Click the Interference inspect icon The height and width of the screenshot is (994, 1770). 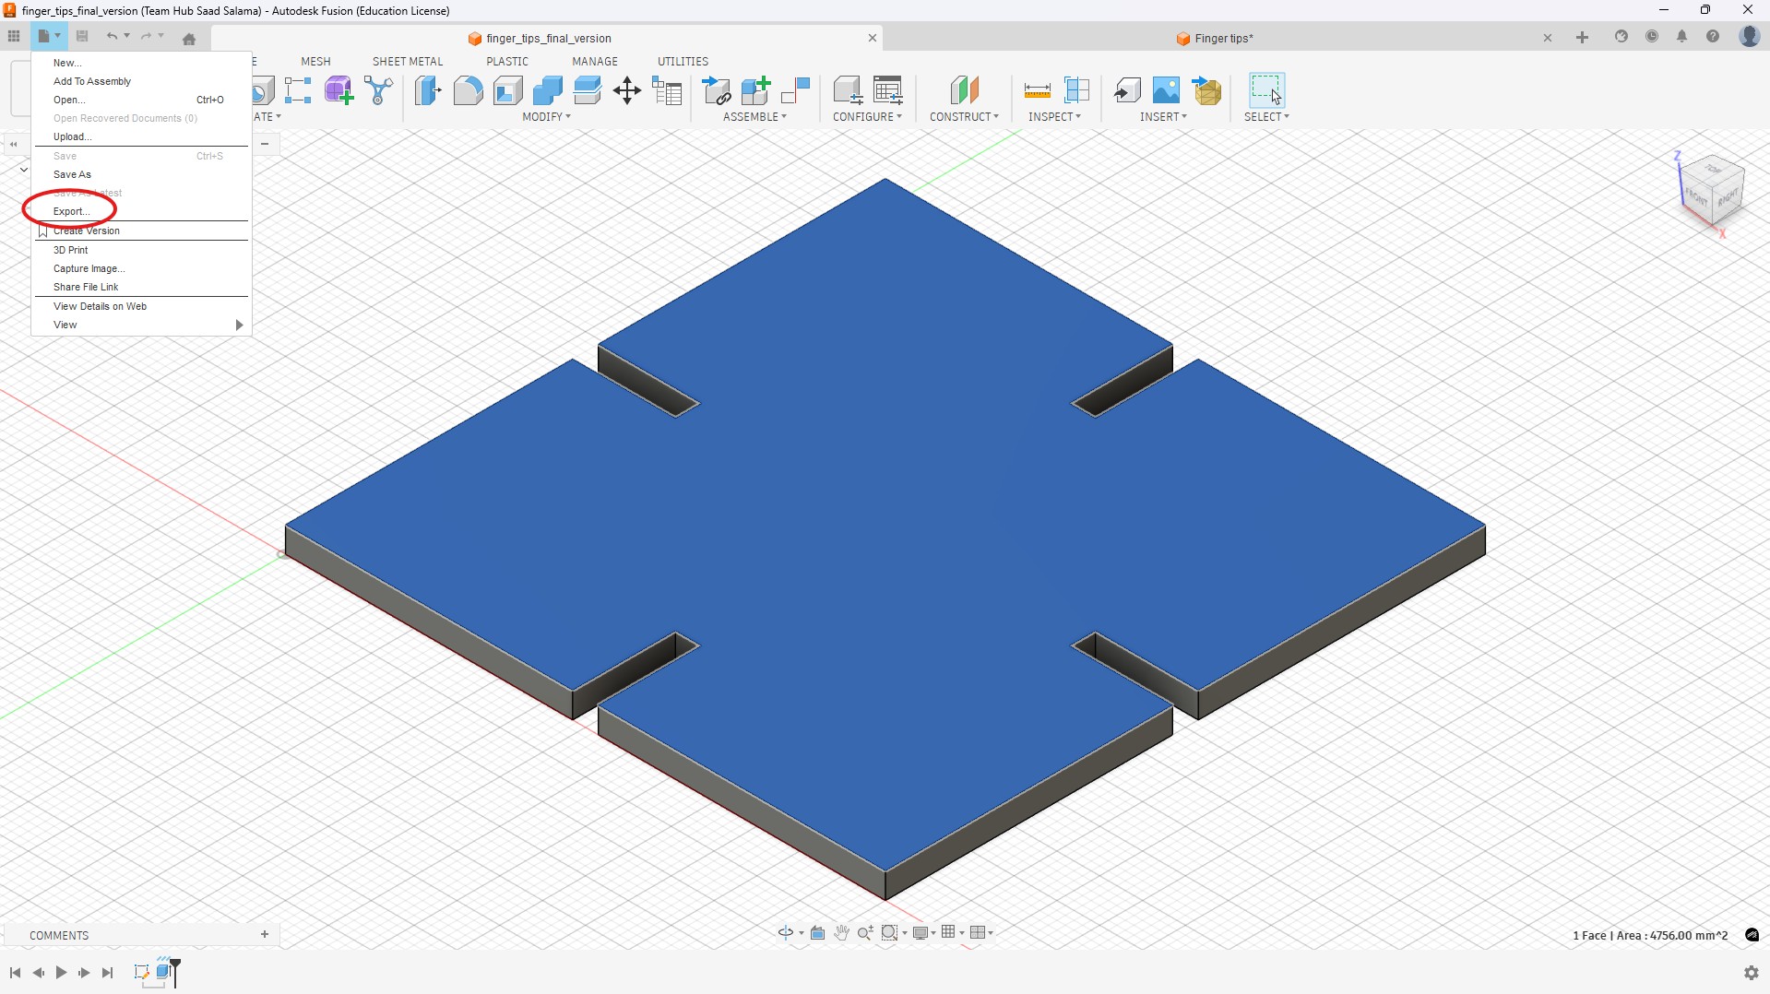coord(1076,90)
